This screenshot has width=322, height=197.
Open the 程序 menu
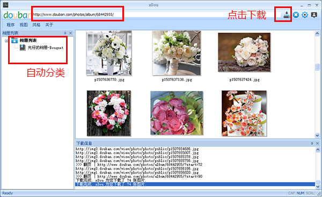coord(11,25)
